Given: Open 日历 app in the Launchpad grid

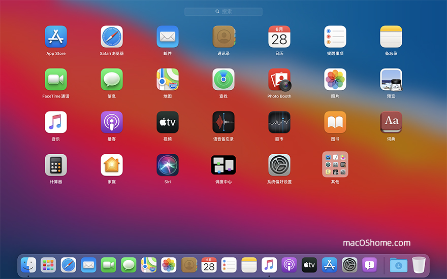Looking at the screenshot, I should coord(279,37).
